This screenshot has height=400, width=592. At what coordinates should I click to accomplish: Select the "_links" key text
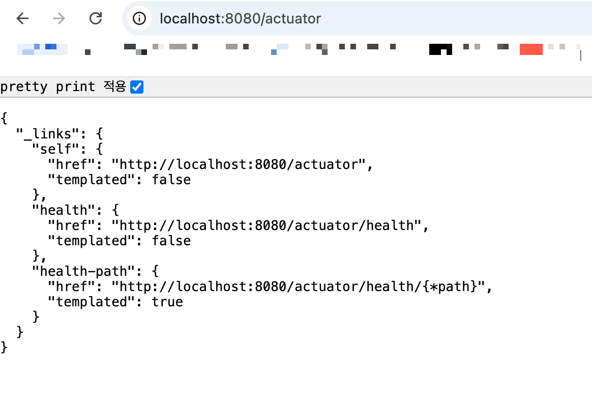pos(48,134)
